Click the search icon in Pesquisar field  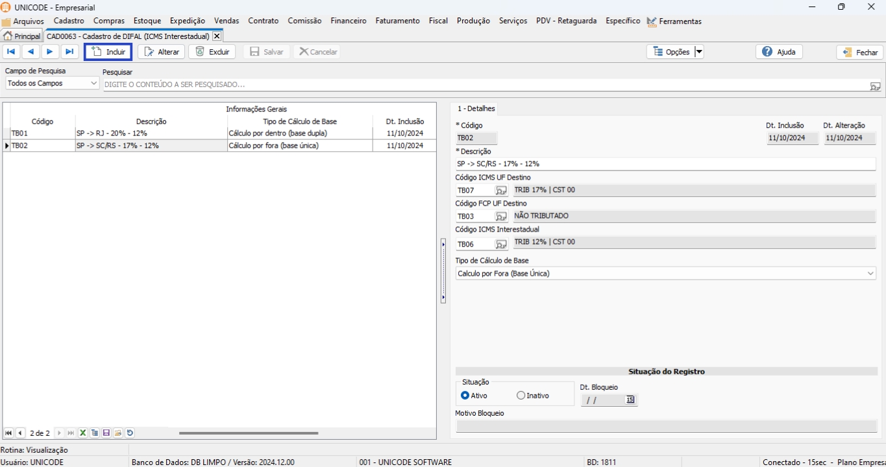pyautogui.click(x=875, y=86)
